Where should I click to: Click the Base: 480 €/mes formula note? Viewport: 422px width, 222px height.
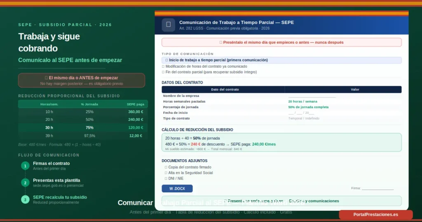coord(59,145)
